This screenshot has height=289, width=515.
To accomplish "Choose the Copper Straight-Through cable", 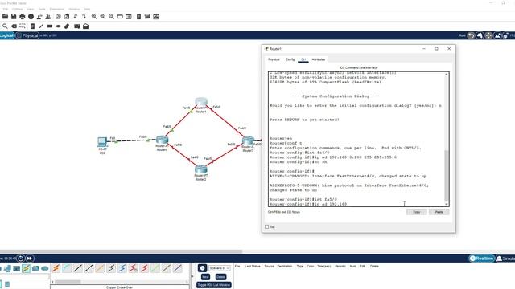I will [78, 268].
